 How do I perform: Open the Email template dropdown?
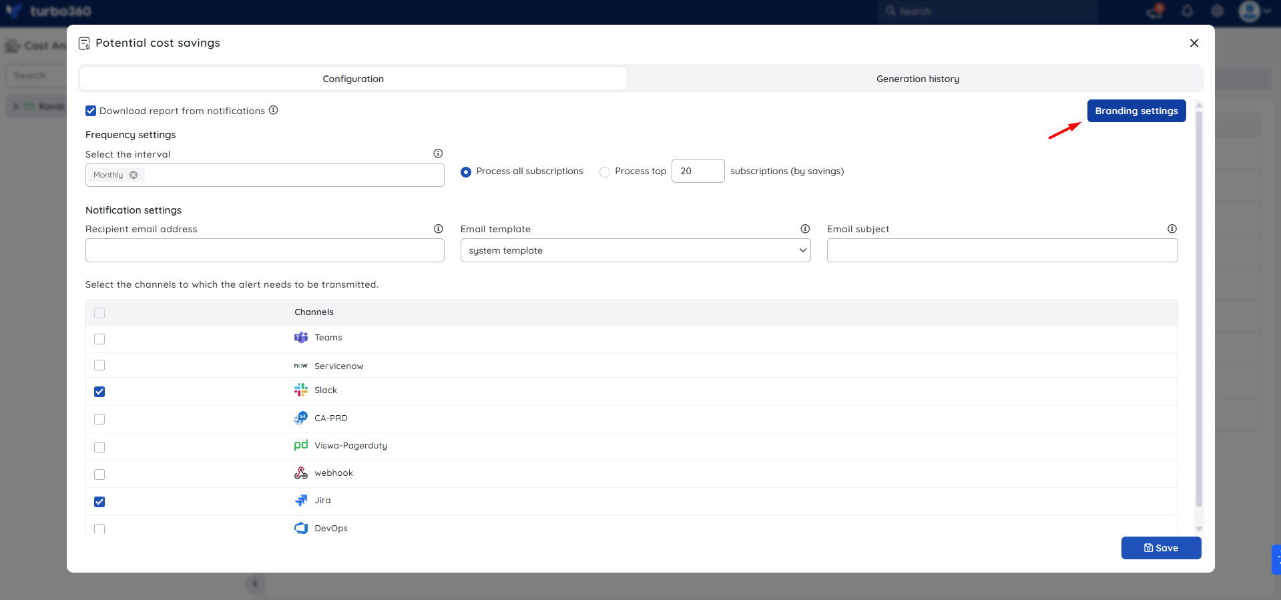point(635,250)
